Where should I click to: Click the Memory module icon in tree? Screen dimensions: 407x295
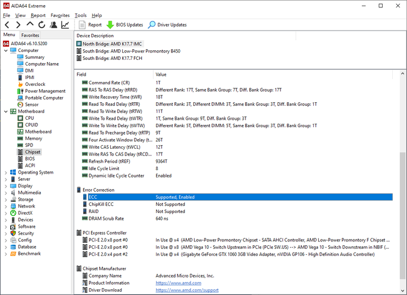point(20,138)
